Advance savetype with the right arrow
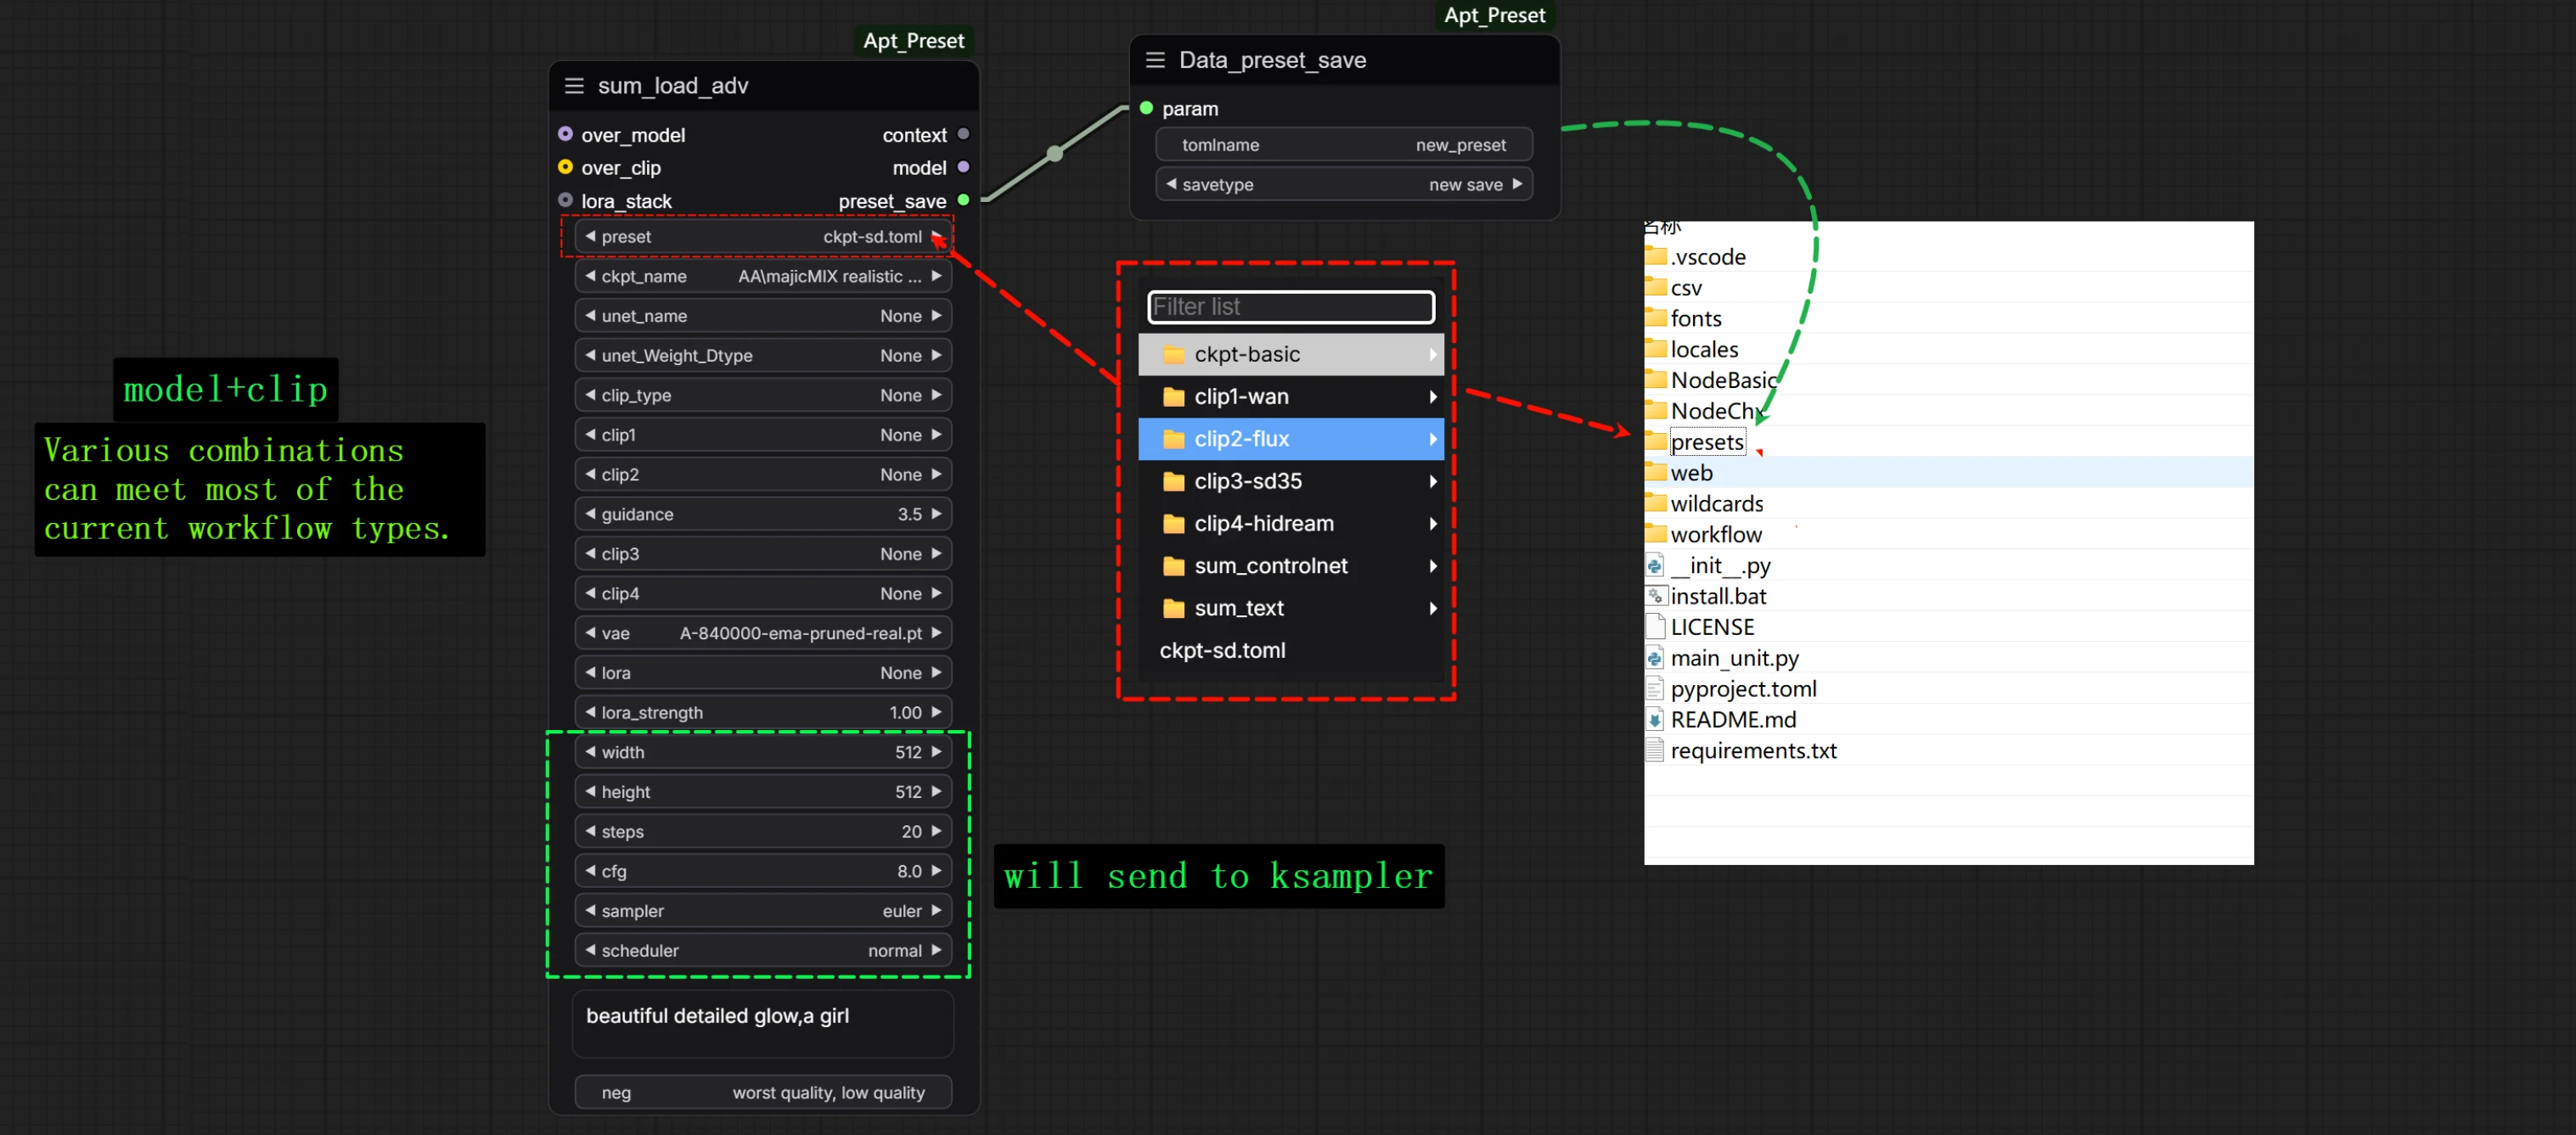2576x1135 pixels. (1517, 184)
